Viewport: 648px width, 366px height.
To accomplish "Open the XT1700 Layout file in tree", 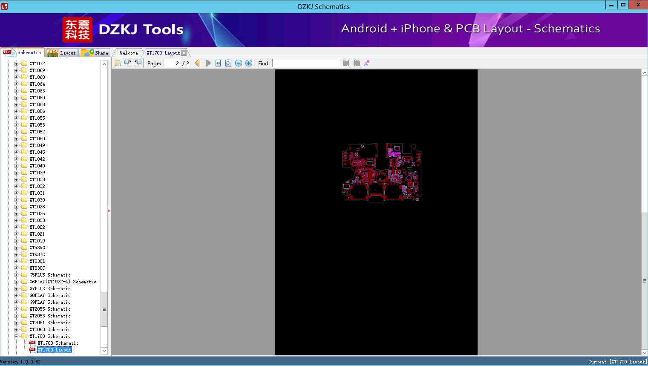I will (x=54, y=350).
